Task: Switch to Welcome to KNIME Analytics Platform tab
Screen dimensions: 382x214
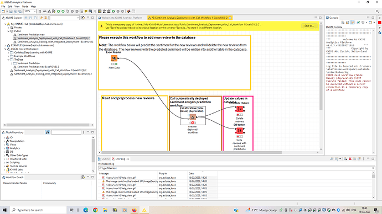Action: click(x=120, y=18)
